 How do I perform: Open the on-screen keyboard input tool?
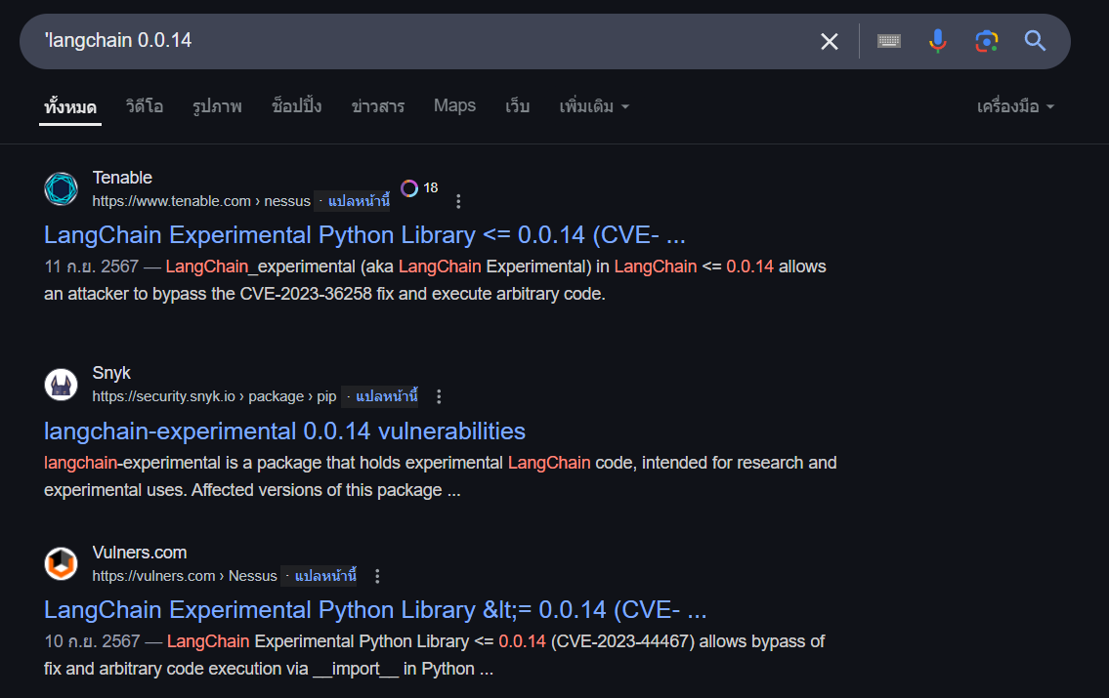(x=888, y=41)
